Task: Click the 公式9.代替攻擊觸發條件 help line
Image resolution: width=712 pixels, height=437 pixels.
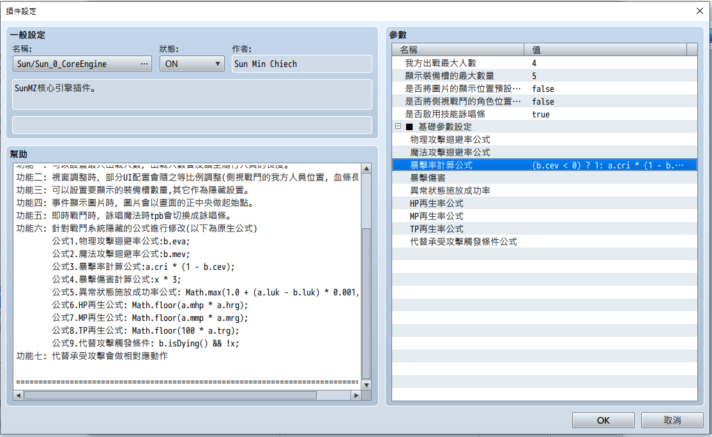Action: click(x=146, y=343)
